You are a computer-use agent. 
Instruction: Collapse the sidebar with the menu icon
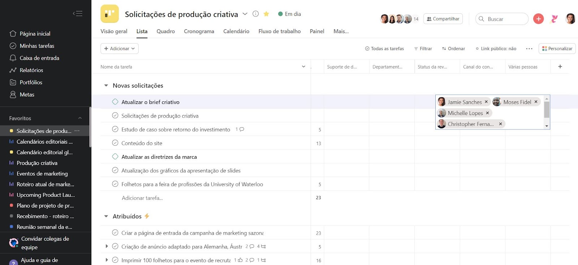click(78, 14)
